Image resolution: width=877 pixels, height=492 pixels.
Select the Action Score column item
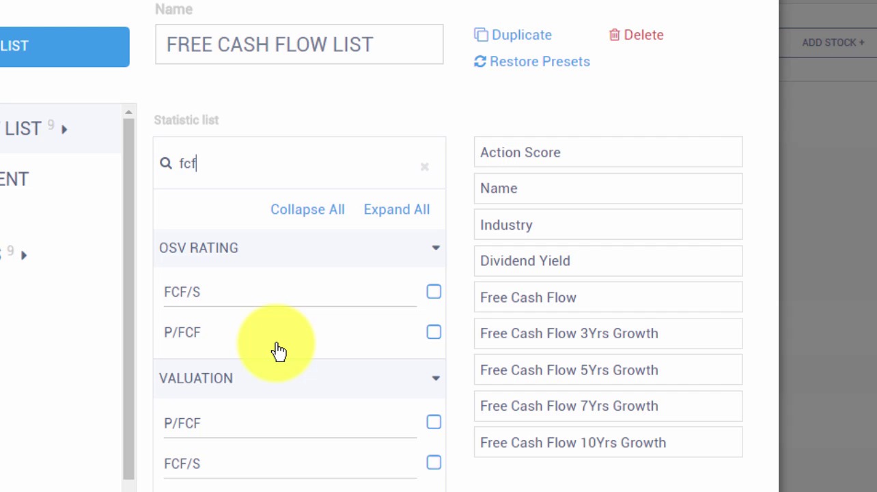pos(608,152)
